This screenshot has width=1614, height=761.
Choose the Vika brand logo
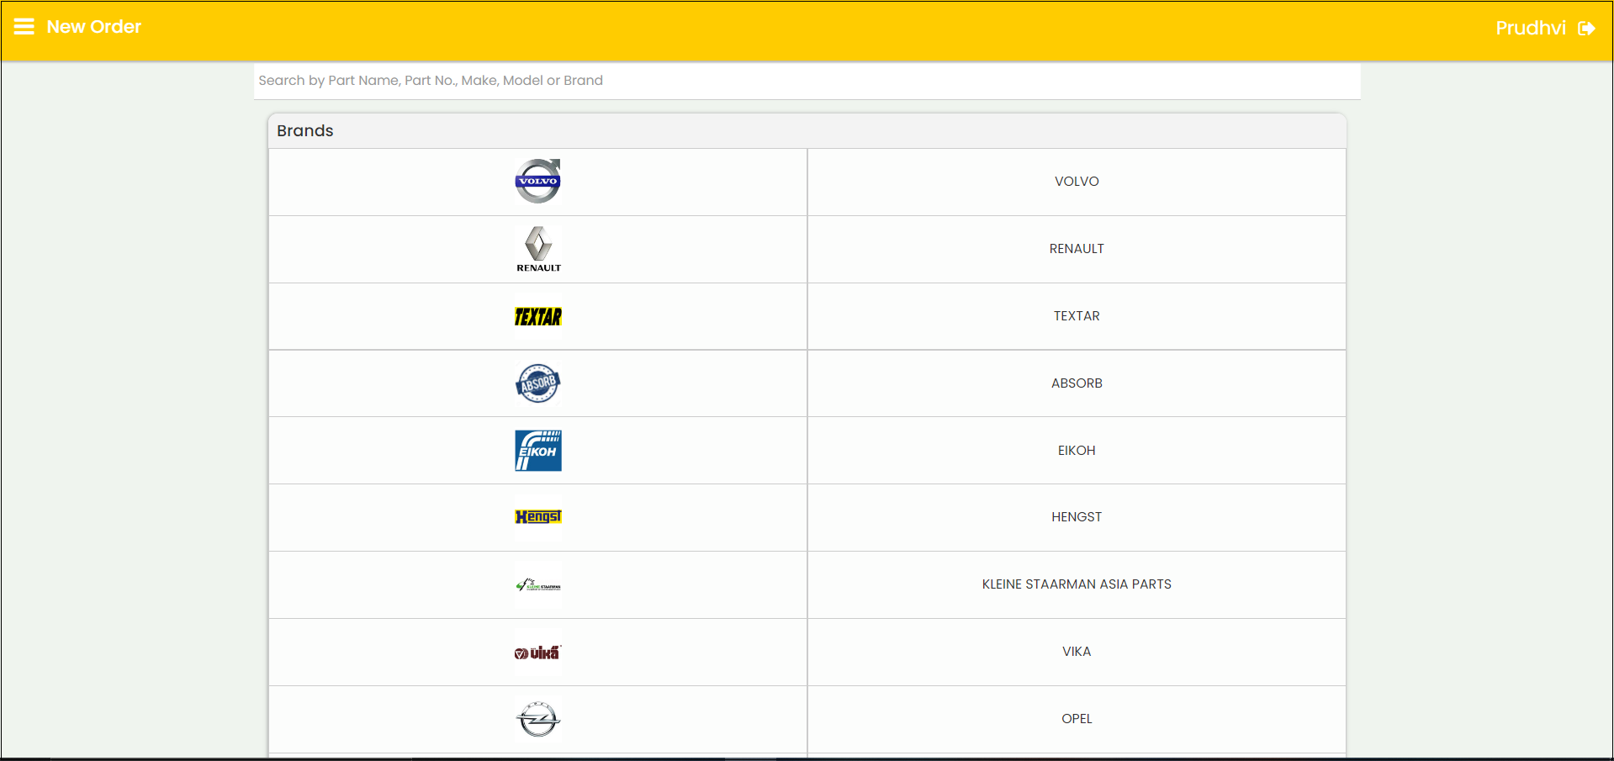(x=538, y=653)
